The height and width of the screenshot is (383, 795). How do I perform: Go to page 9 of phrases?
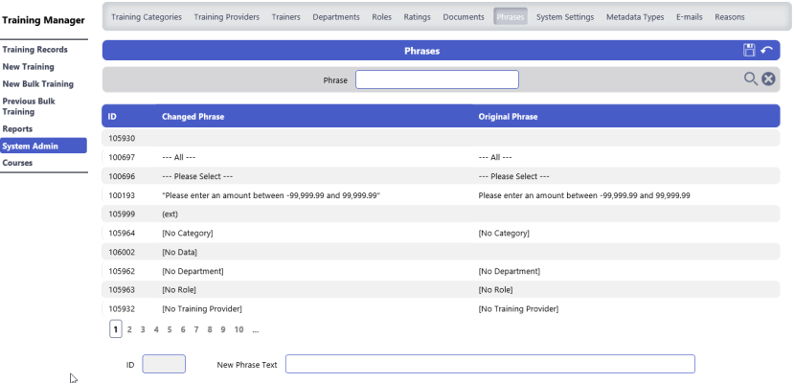coord(223,329)
